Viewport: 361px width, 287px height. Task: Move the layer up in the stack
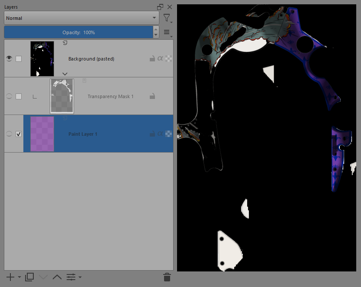click(57, 277)
